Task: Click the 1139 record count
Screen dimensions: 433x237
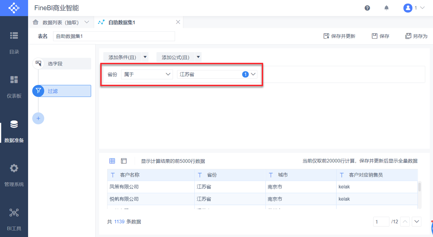Action: pyautogui.click(x=119, y=222)
